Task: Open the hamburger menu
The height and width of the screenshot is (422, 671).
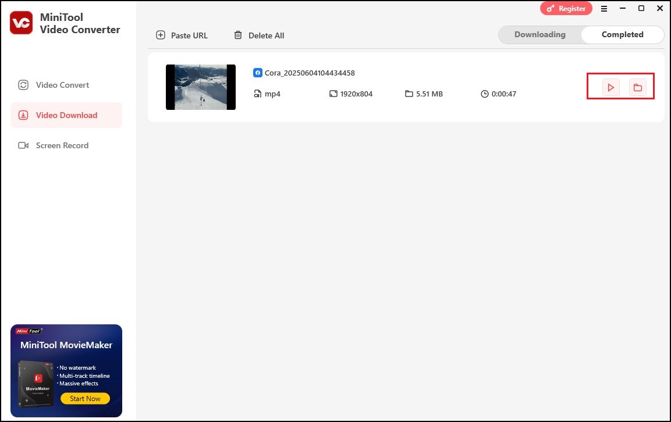Action: click(604, 9)
